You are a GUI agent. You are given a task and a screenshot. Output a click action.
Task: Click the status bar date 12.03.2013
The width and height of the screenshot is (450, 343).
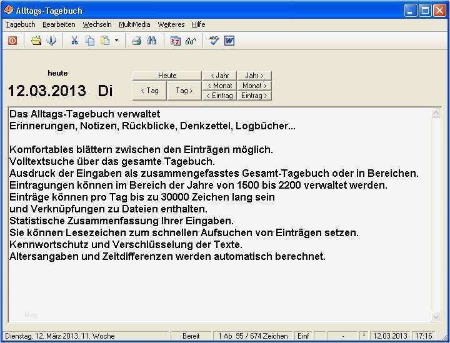(390, 336)
